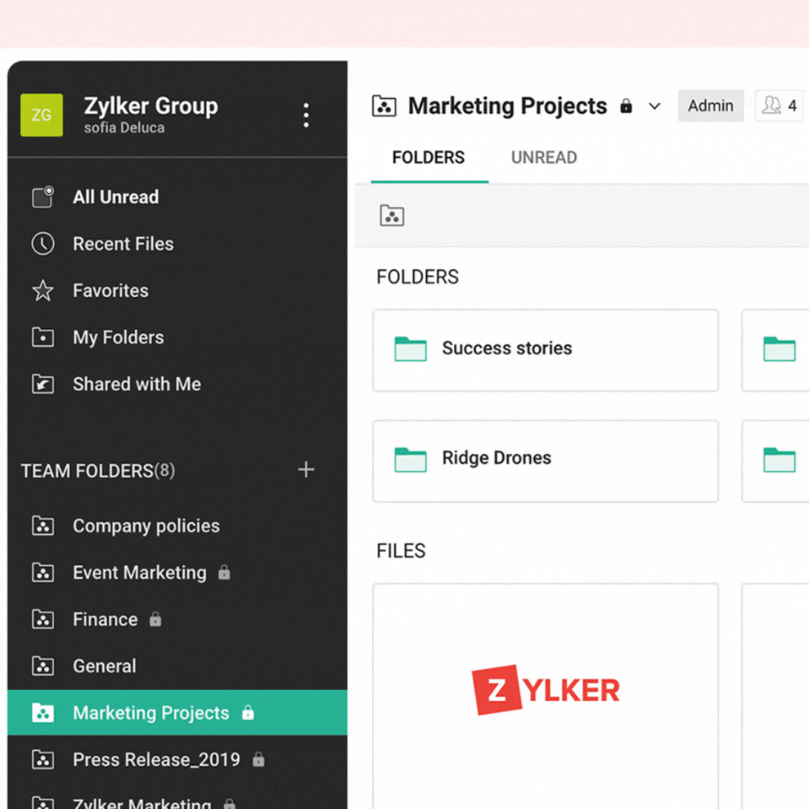
Task: Select Marketing Projects team folder in sidebar
Action: (177, 712)
